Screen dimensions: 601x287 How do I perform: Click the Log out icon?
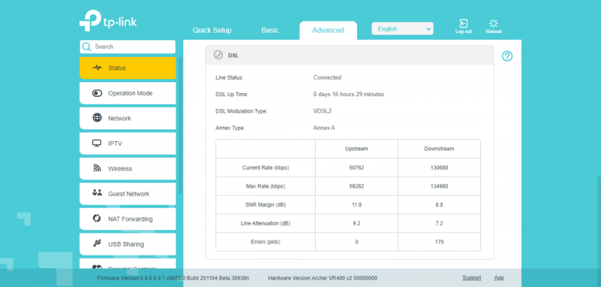coord(463,23)
